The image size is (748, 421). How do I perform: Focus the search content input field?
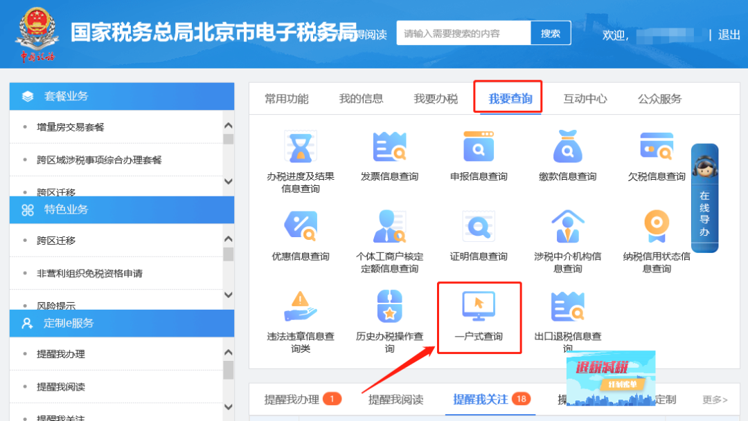(x=463, y=33)
